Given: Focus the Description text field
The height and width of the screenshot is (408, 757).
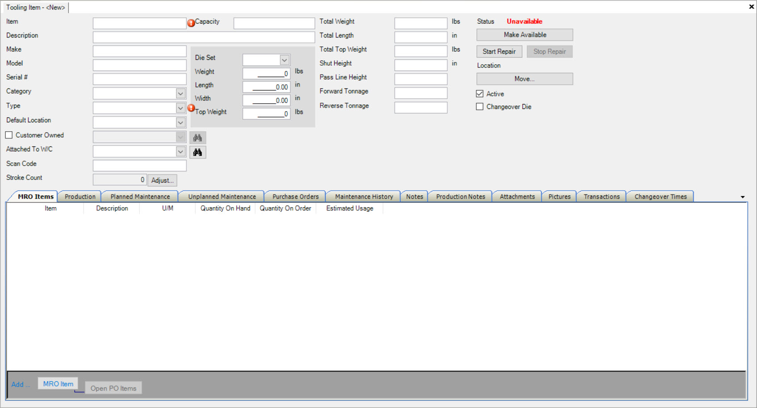Looking at the screenshot, I should (x=204, y=37).
